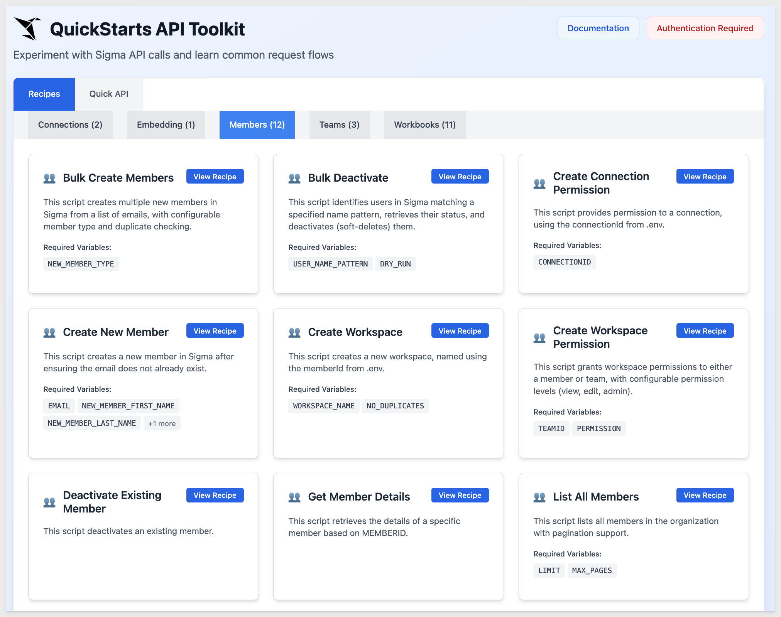This screenshot has height=617, width=781.
Task: Switch to the Quick API tab
Action: (x=109, y=94)
